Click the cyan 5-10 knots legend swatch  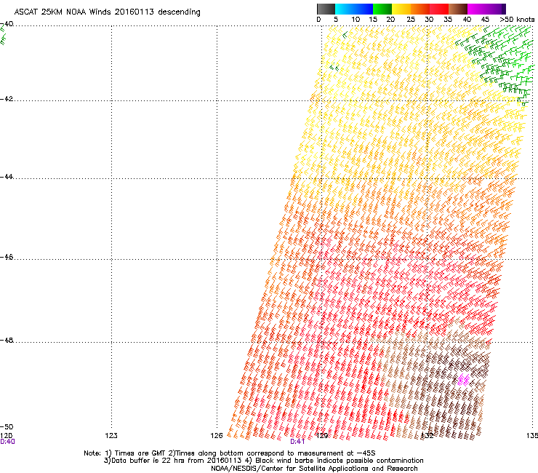344,9
